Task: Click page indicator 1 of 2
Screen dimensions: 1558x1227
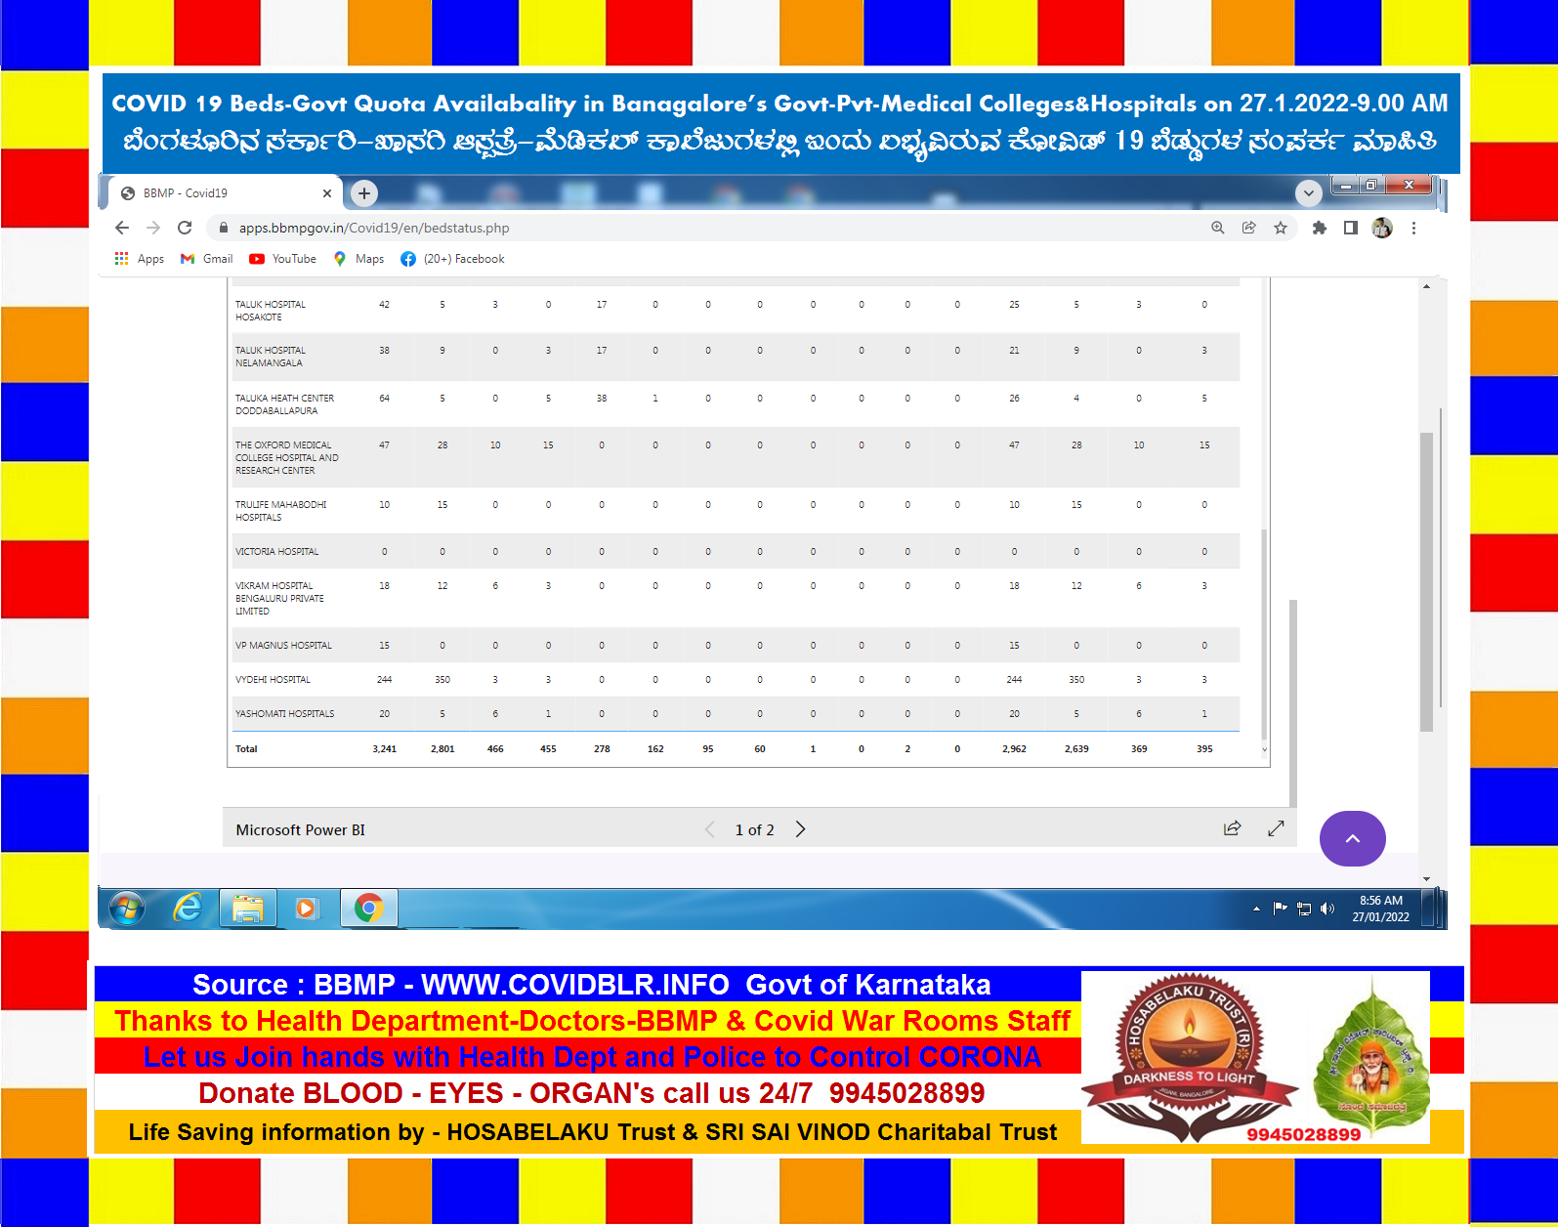Action: coord(755,829)
